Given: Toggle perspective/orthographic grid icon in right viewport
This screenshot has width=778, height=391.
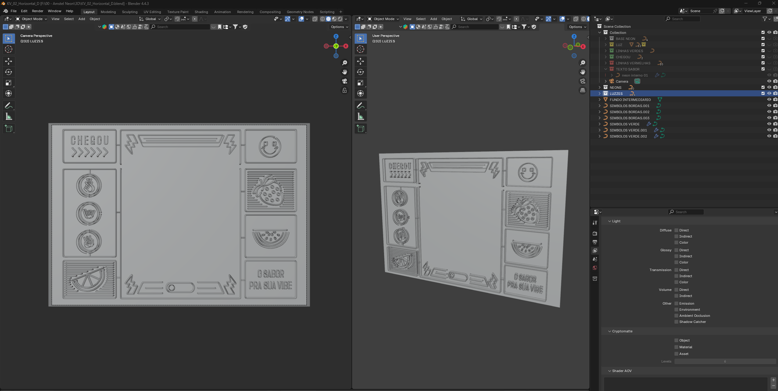Looking at the screenshot, I should [583, 90].
